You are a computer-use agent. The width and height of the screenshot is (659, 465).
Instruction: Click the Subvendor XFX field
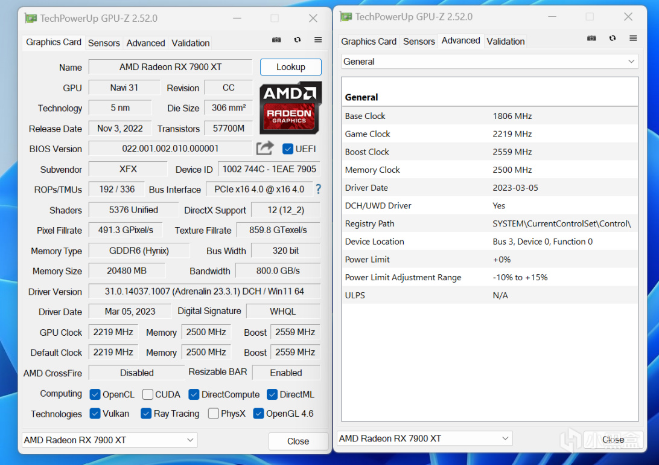pyautogui.click(x=128, y=169)
